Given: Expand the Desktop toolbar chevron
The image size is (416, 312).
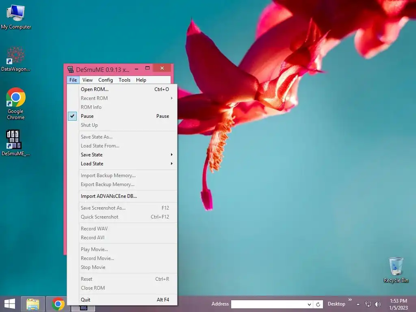Looking at the screenshot, I should pos(350,299).
